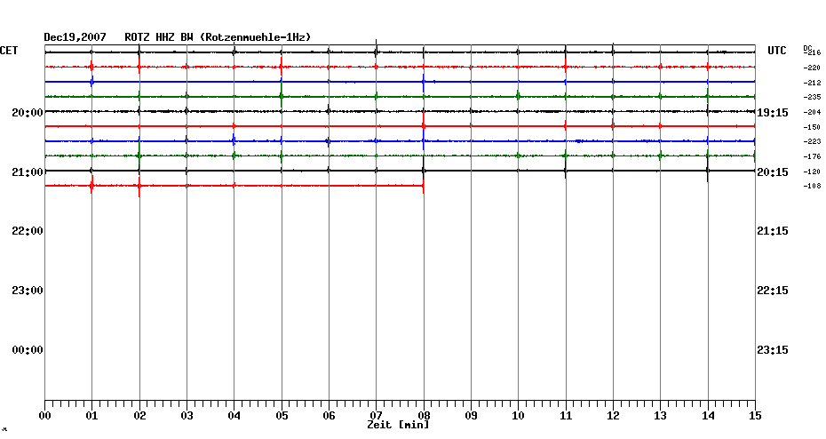Click the 03 minute tick label
826x439 pixels.
click(x=187, y=416)
